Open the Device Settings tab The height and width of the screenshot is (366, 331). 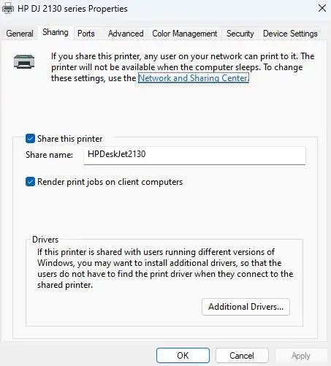290,34
